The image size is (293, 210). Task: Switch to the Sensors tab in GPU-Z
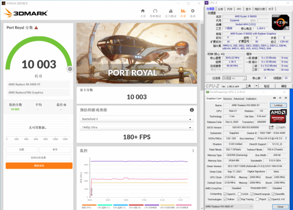coord(228,98)
